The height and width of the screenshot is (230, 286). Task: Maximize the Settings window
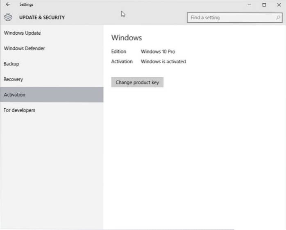pyautogui.click(x=264, y=4)
